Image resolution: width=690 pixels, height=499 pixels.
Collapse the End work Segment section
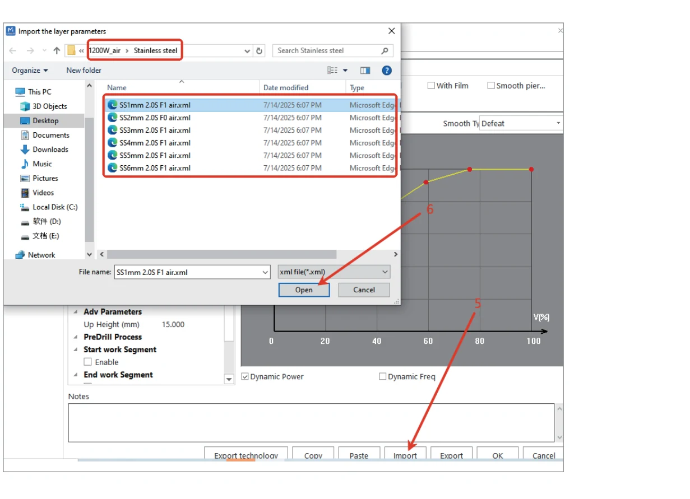point(76,375)
